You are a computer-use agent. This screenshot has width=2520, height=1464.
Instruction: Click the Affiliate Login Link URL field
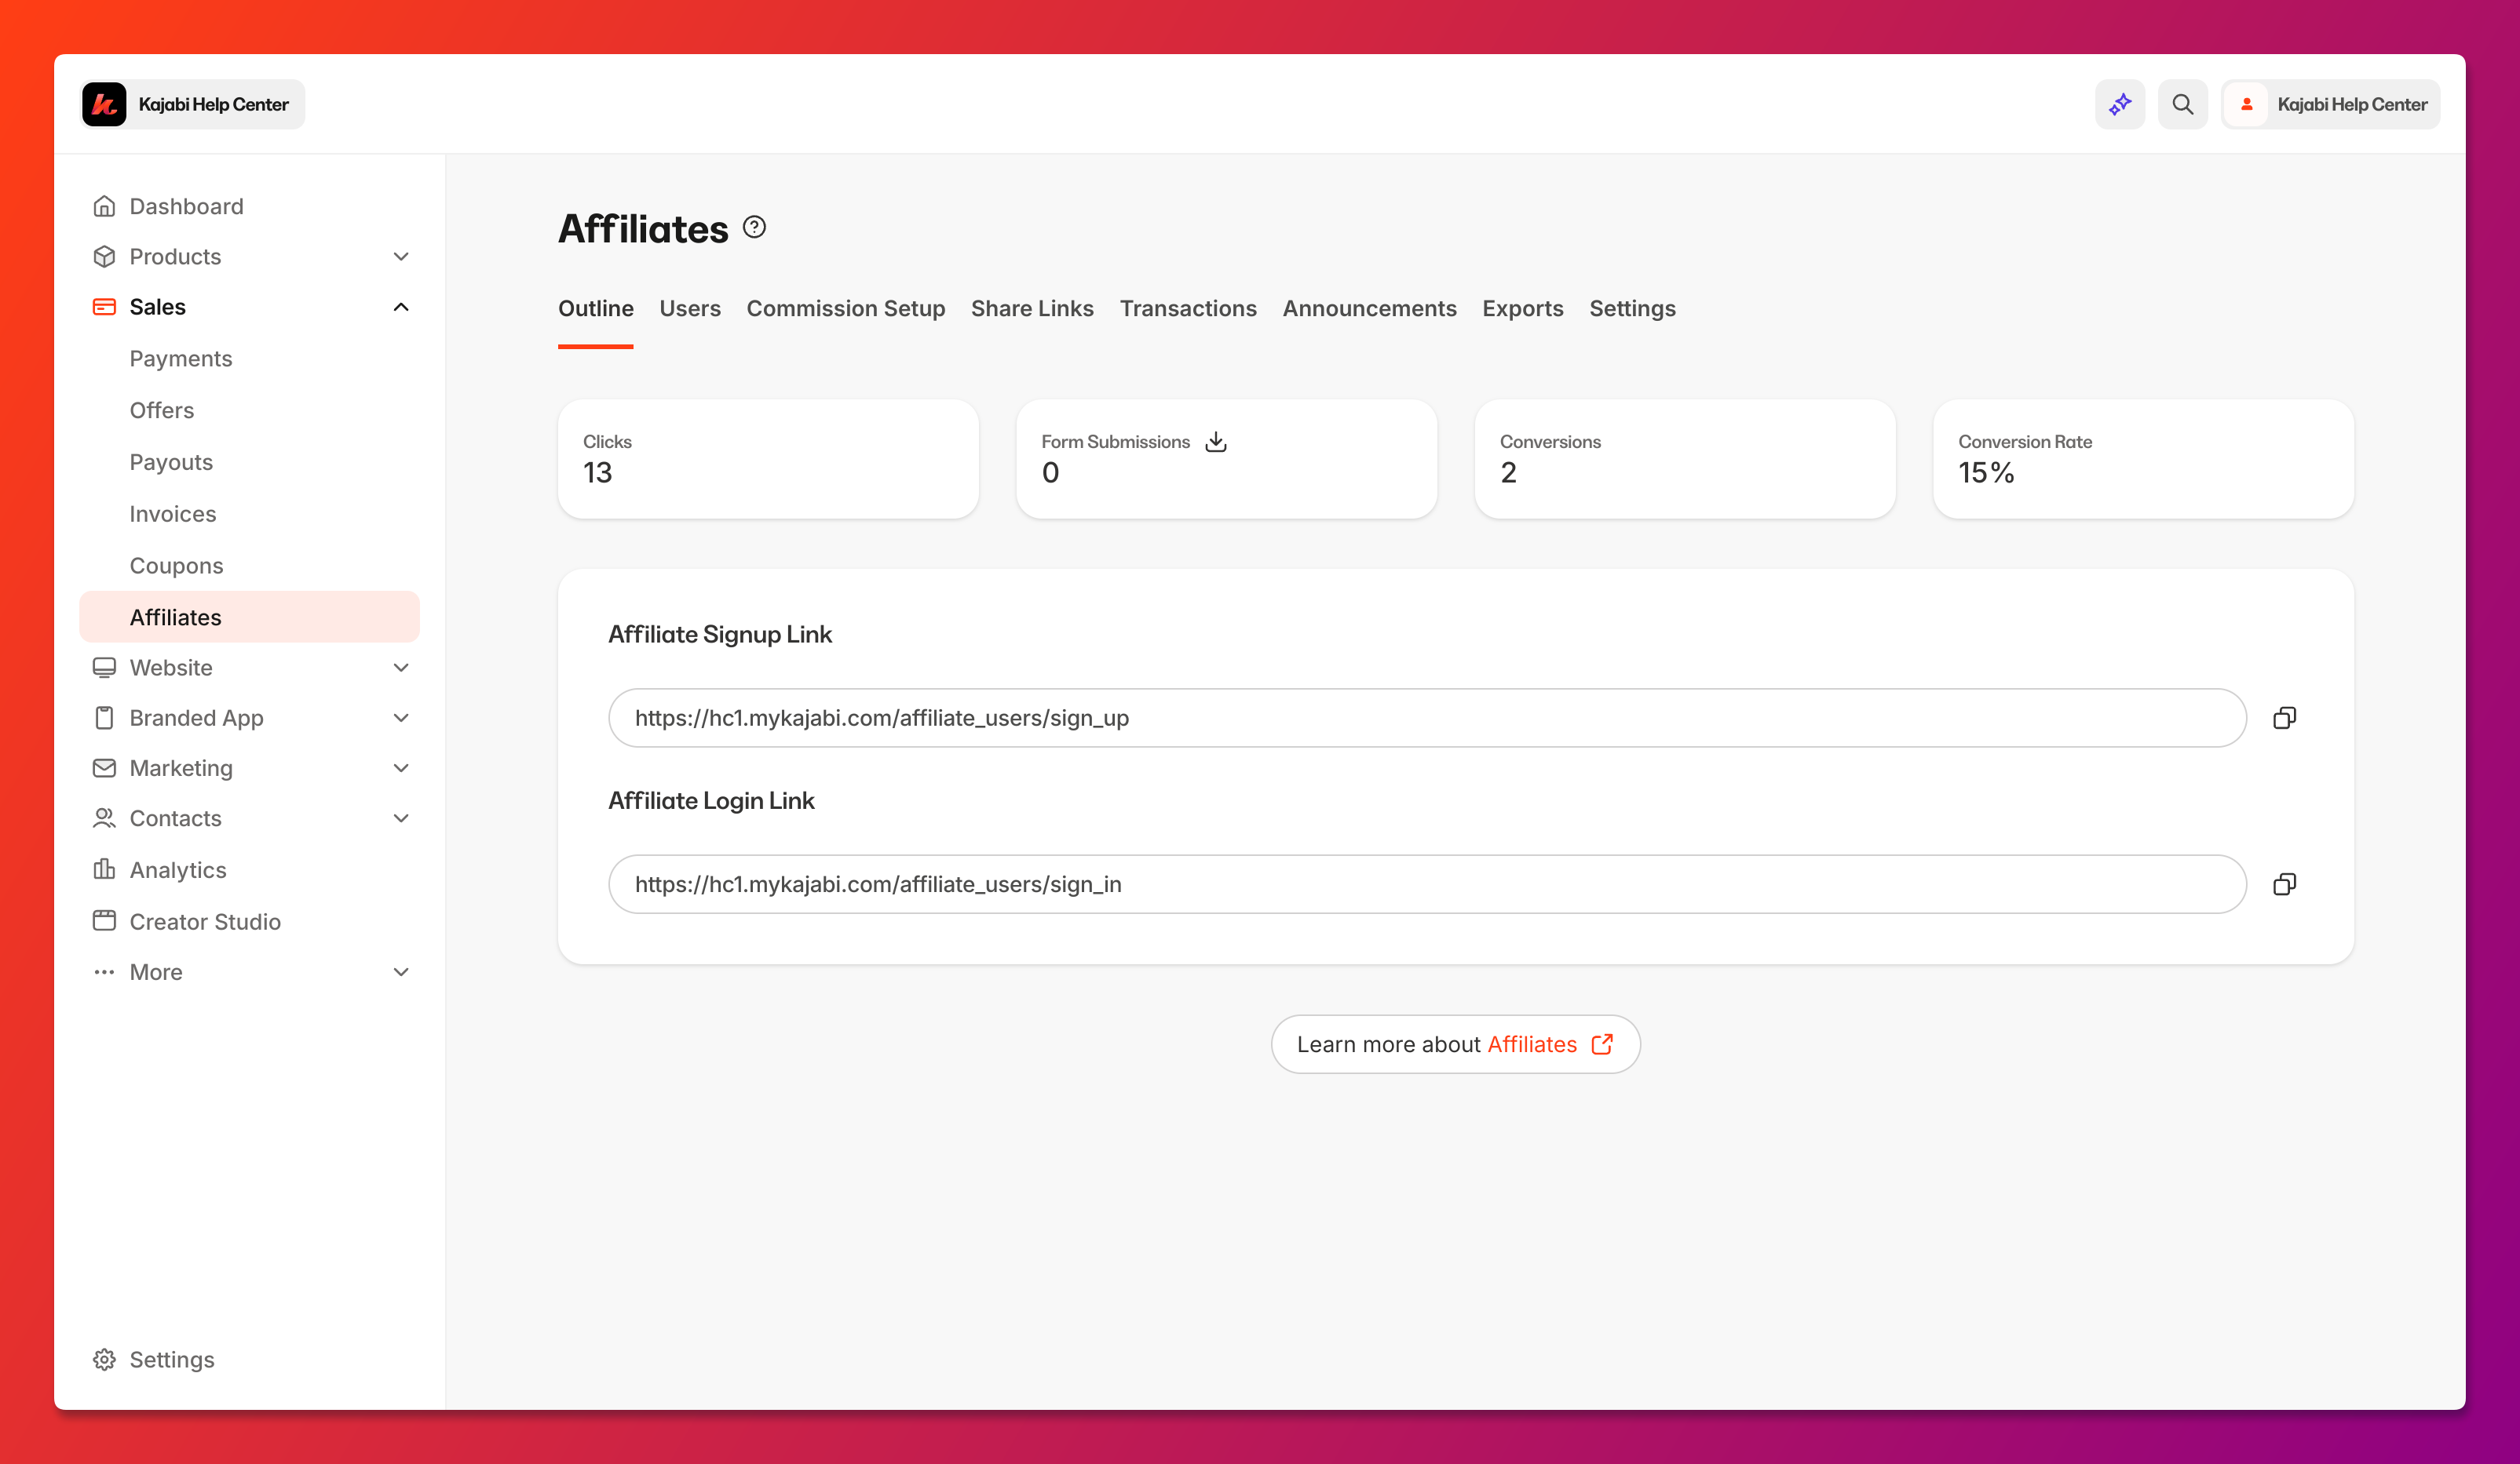[x=1427, y=883]
